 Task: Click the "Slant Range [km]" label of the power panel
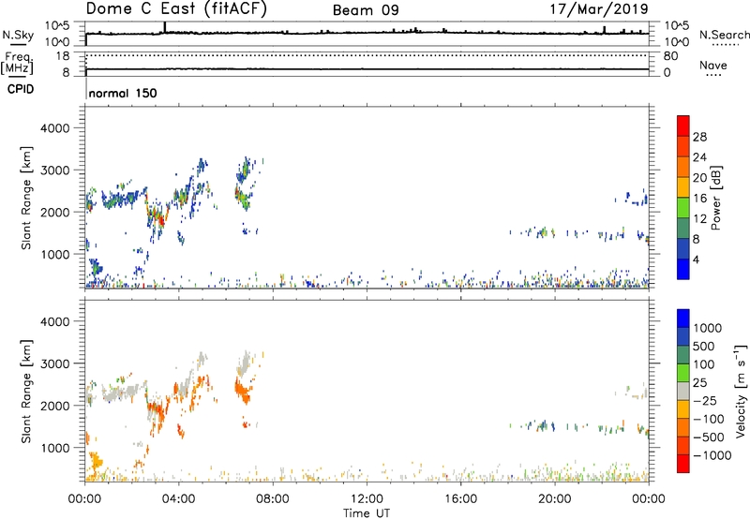point(26,199)
